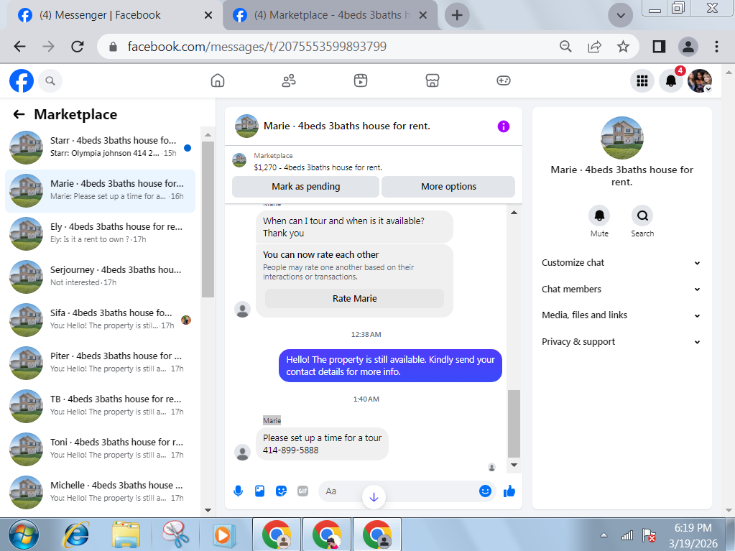
Task: Send a thumbs-up like
Action: (x=509, y=491)
